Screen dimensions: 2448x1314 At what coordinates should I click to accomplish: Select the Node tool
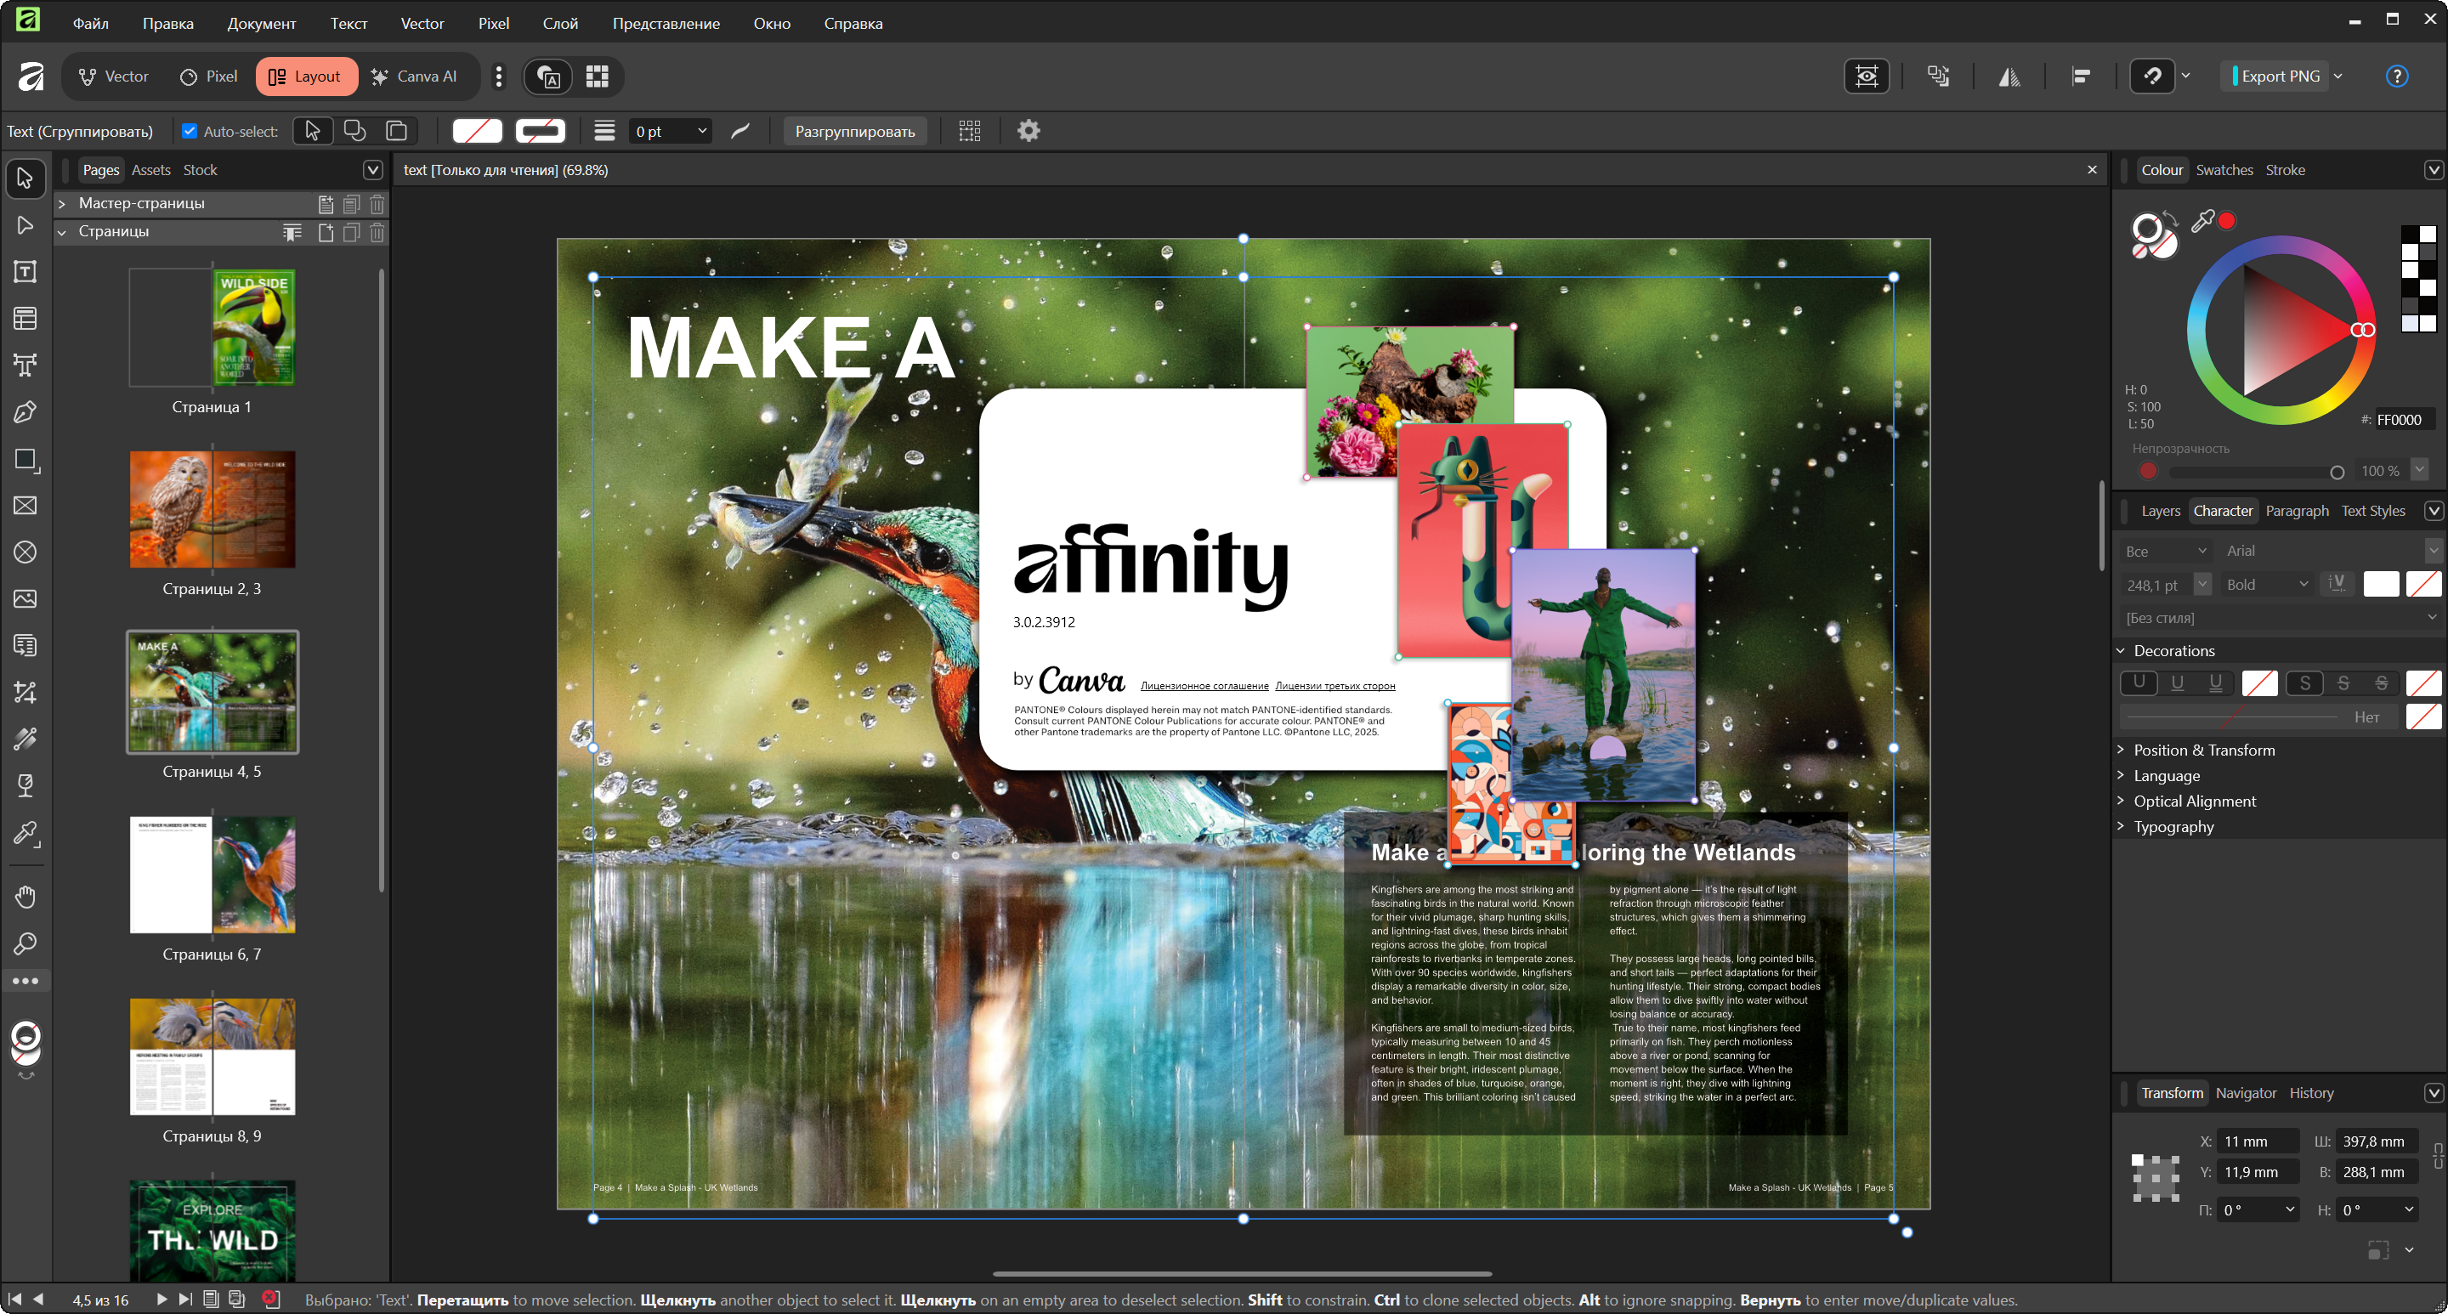[25, 225]
